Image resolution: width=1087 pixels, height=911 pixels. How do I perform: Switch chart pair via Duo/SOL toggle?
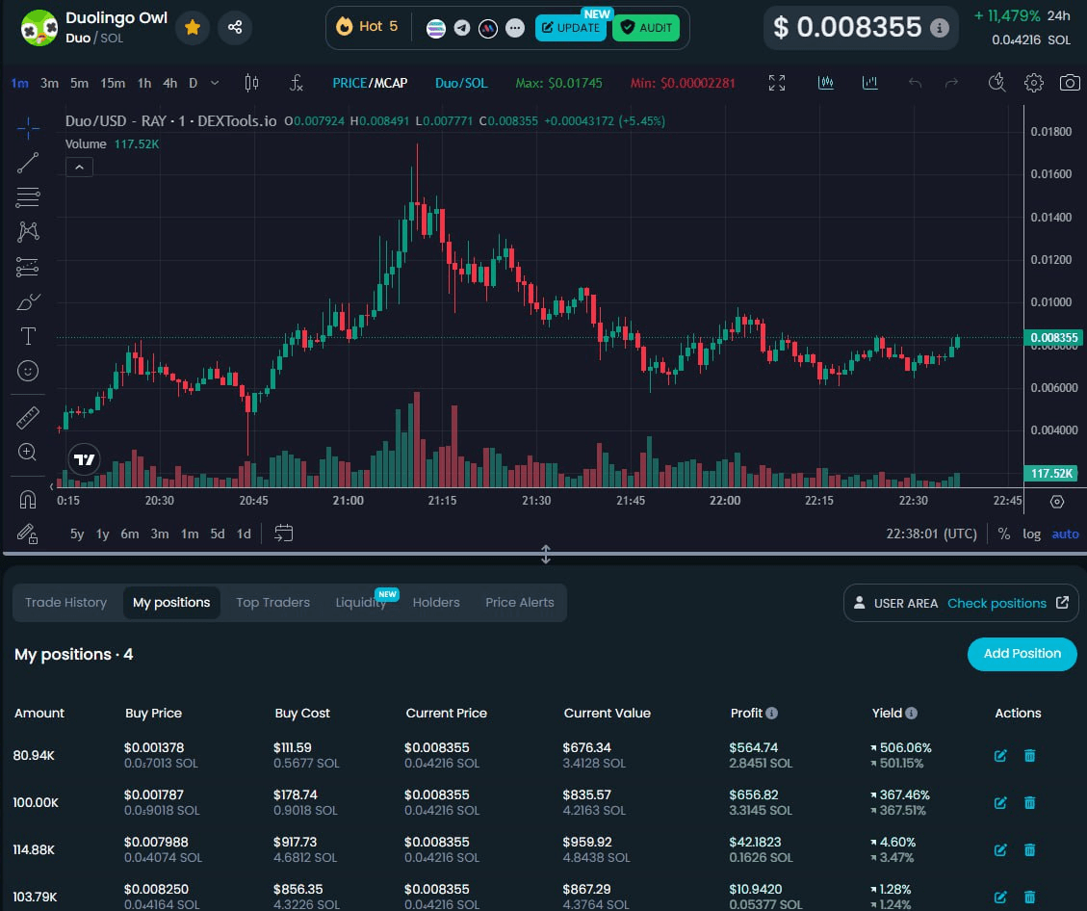point(461,83)
